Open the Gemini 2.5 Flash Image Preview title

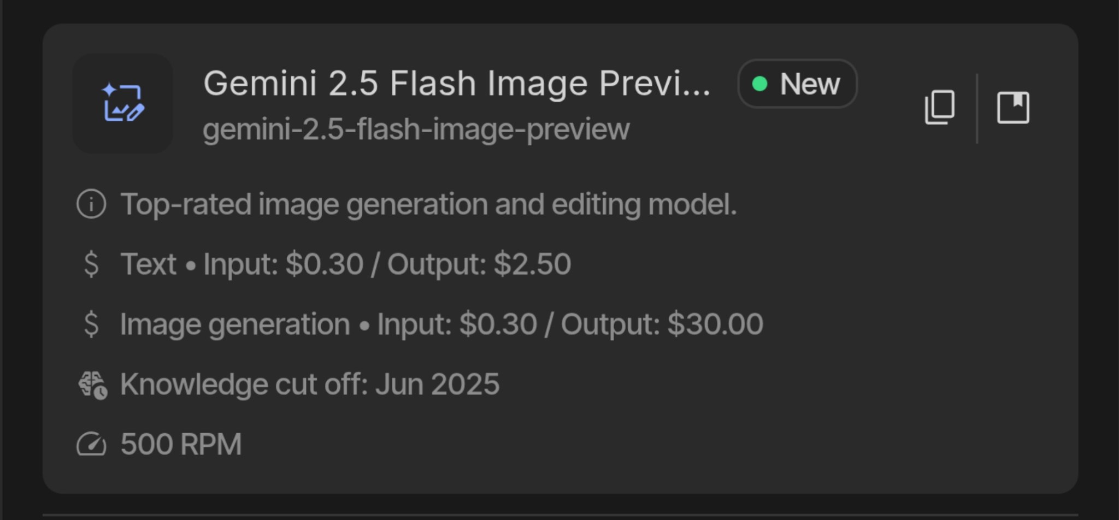pos(457,84)
